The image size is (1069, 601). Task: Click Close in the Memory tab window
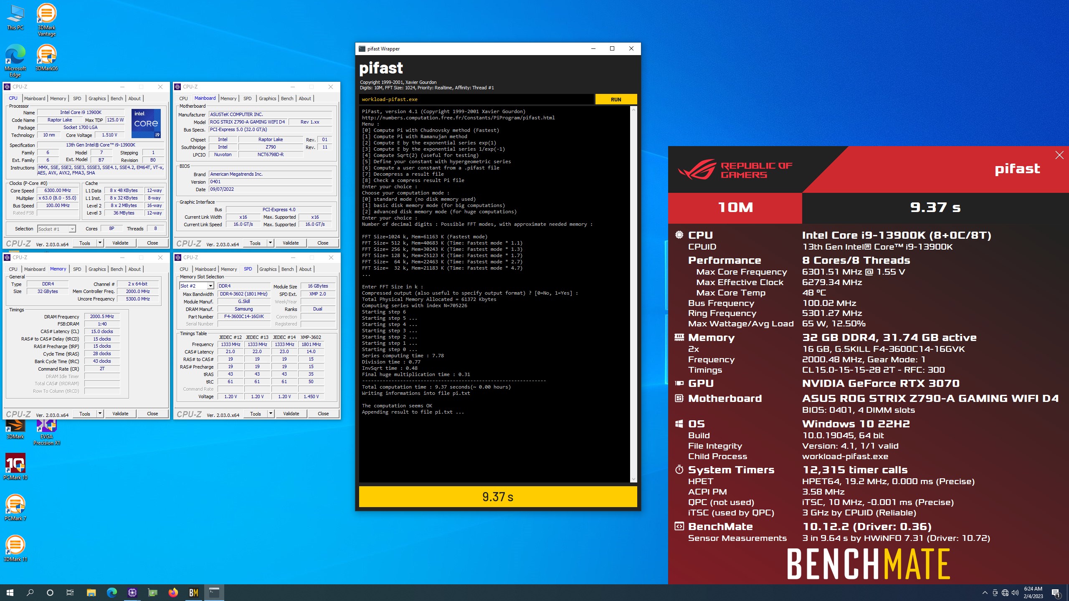[152, 414]
